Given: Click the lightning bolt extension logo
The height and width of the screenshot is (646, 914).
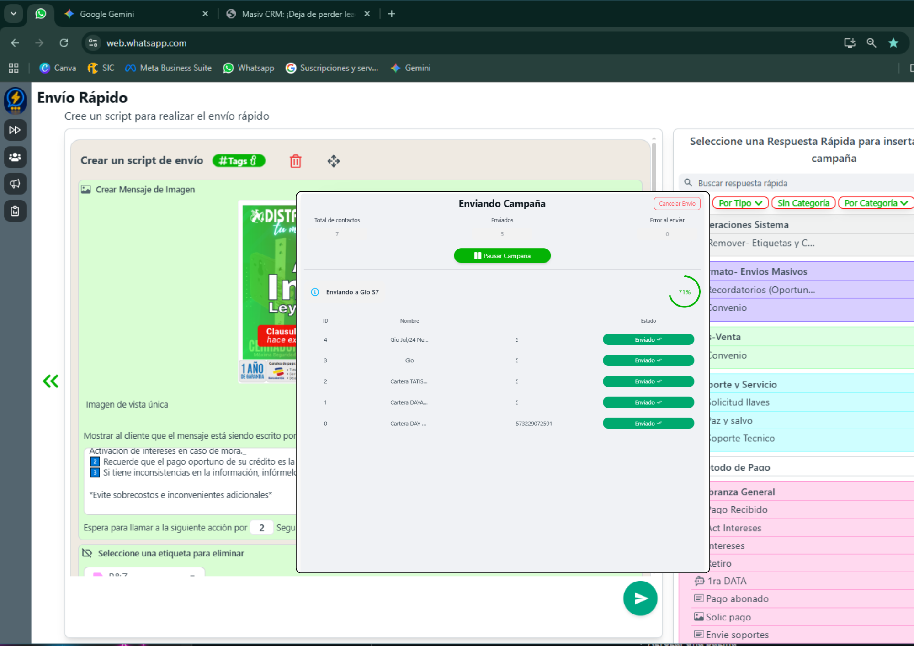Looking at the screenshot, I should 15,100.
